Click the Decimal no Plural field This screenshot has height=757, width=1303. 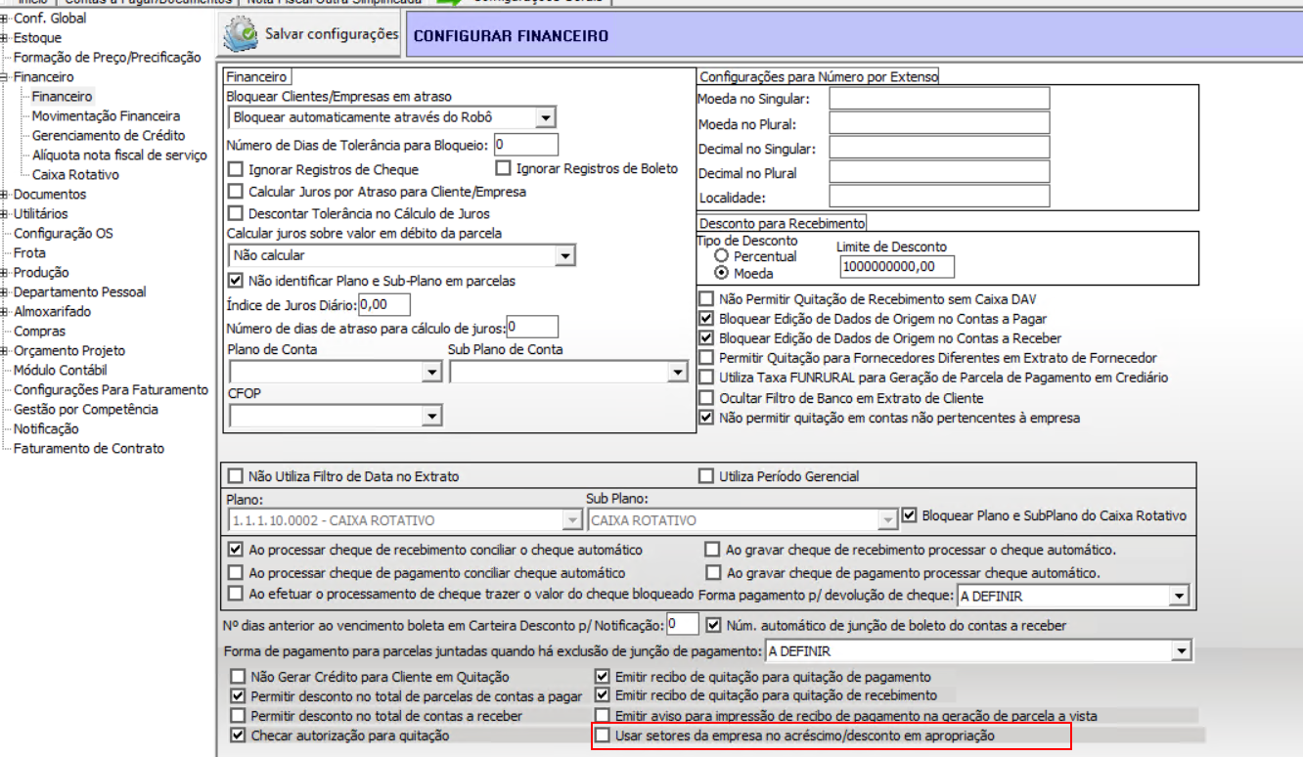click(939, 172)
